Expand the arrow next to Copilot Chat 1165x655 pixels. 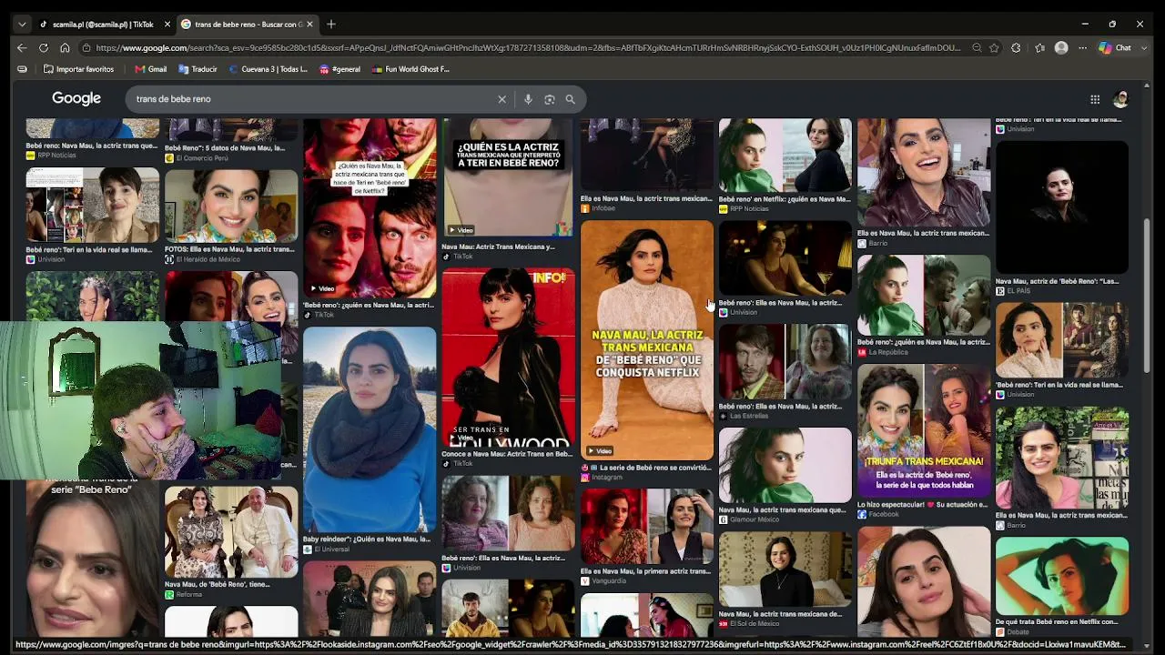pos(1142,48)
